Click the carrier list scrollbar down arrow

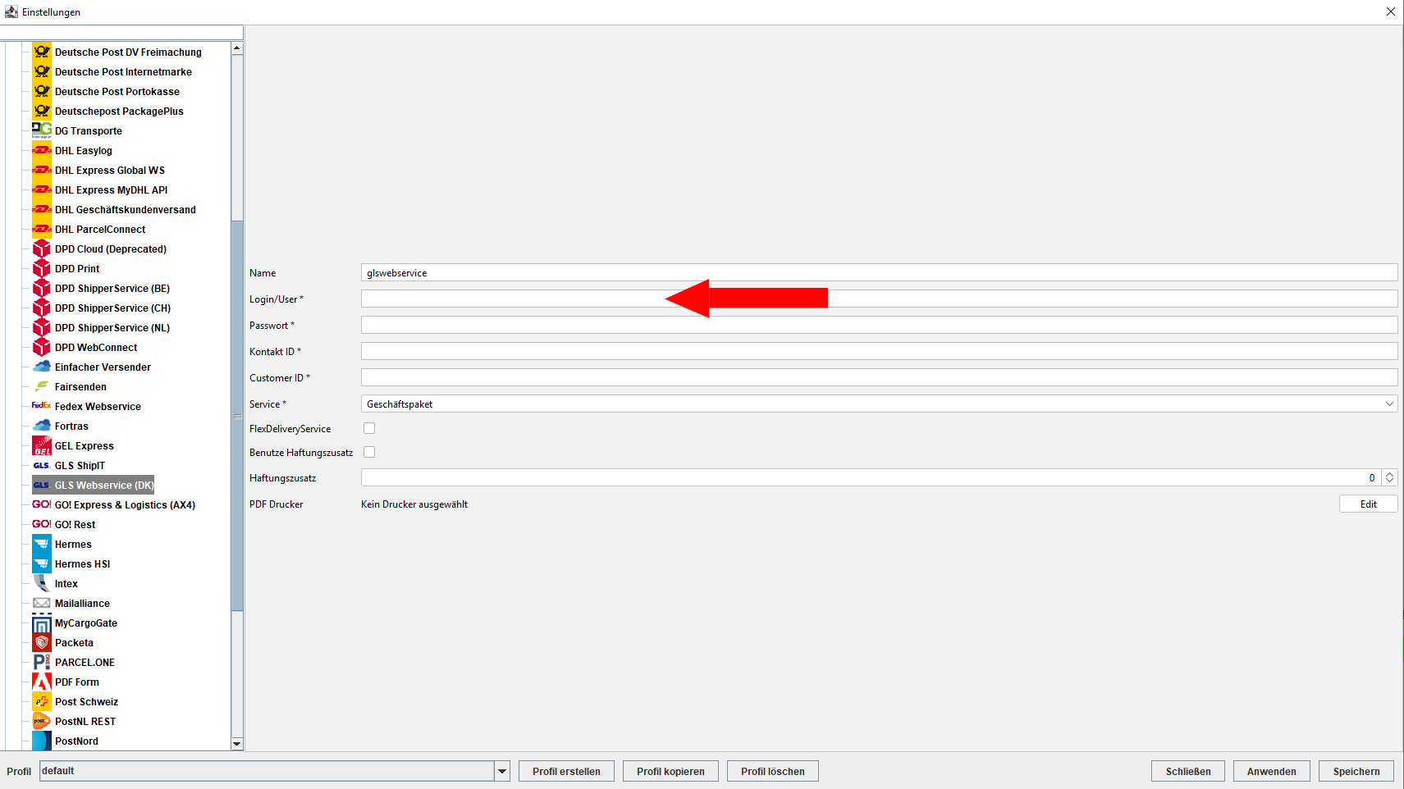point(237,744)
